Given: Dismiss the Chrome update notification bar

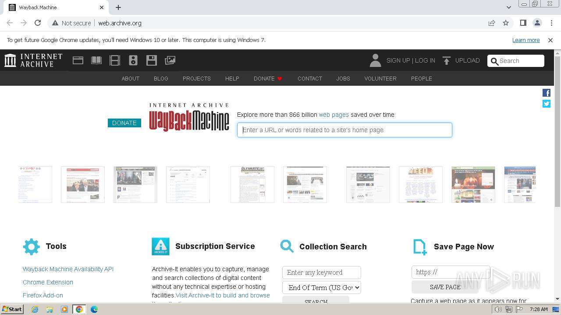Looking at the screenshot, I should 550,40.
